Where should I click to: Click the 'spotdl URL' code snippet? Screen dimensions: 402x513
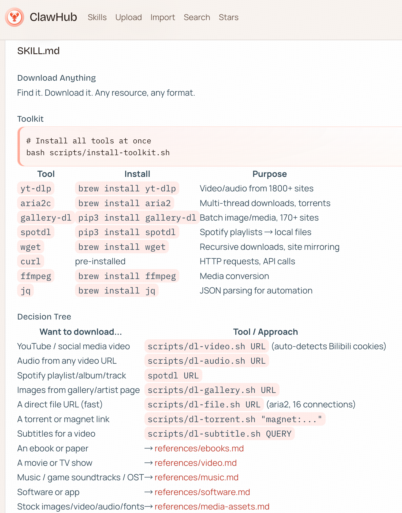click(x=173, y=376)
